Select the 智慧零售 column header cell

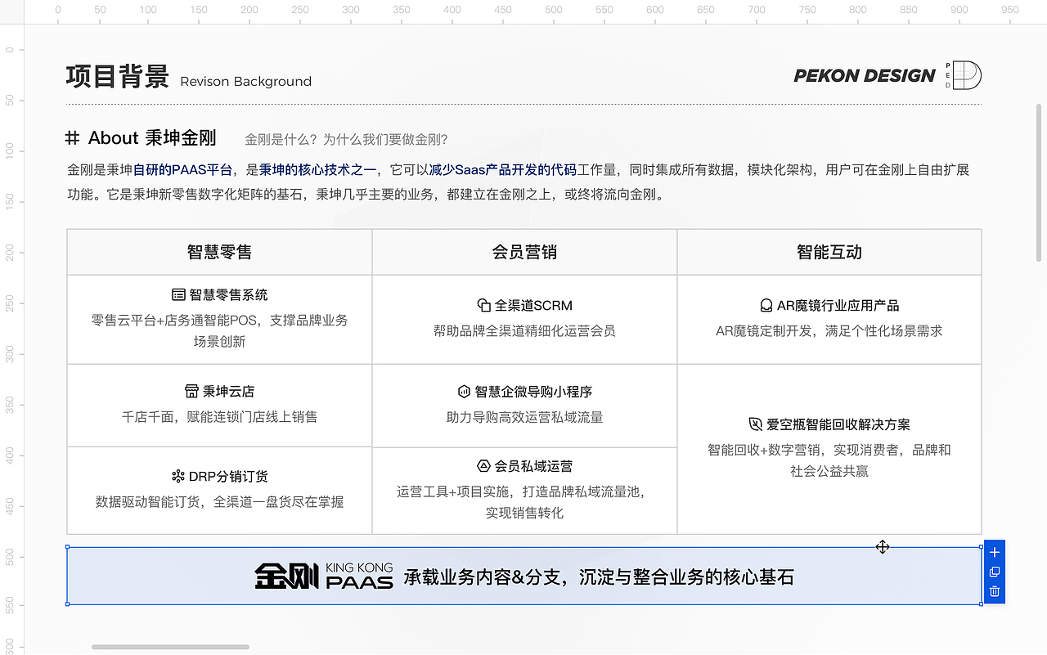(x=218, y=252)
